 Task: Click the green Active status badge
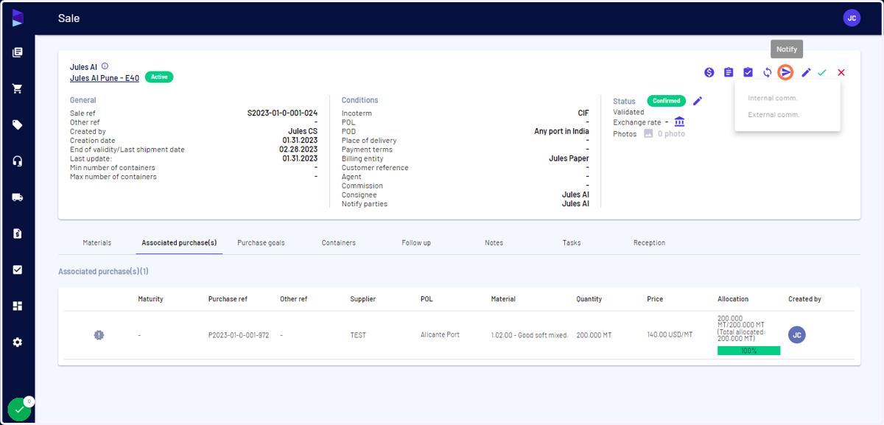(x=159, y=77)
